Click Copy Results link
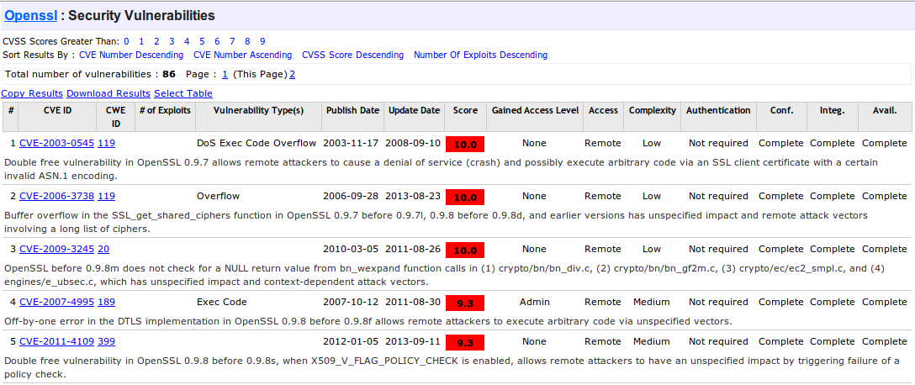This screenshot has width=915, height=385. pos(32,93)
